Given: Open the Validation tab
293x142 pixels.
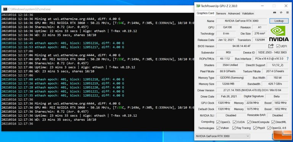Looking at the screenshot, I should tap(248, 13).
